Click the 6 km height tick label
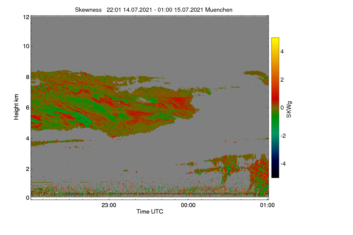 click(28, 108)
